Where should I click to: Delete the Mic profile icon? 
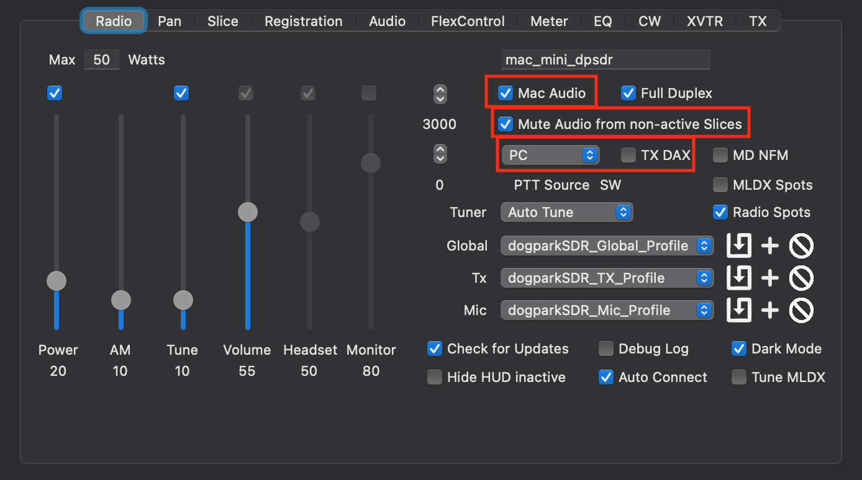click(801, 311)
